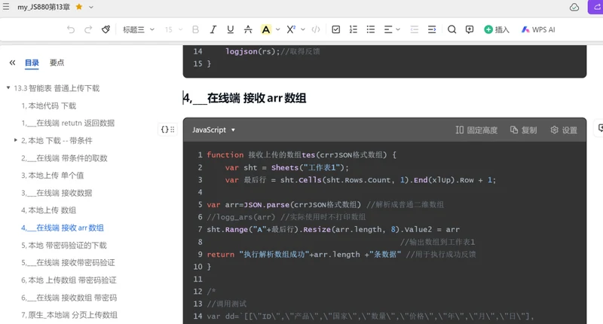Click the purple share button at top right

click(595, 7)
